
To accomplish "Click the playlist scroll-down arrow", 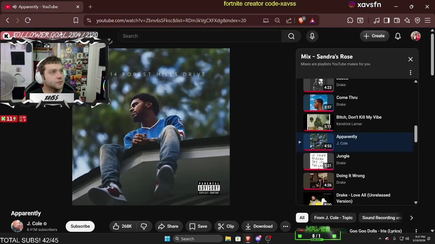I will [416, 202].
